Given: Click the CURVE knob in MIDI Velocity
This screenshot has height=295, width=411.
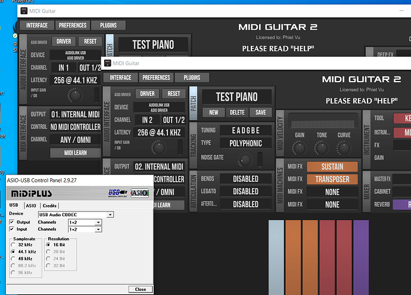Looking at the screenshot, I should tap(344, 148).
